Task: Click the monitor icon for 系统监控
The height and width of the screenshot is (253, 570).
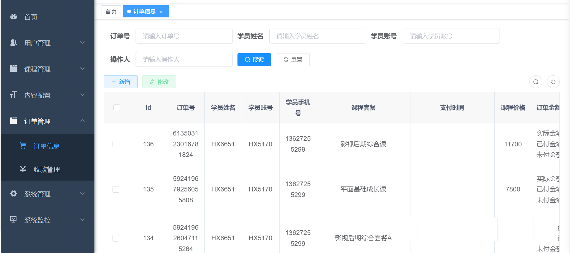Action: (13, 220)
